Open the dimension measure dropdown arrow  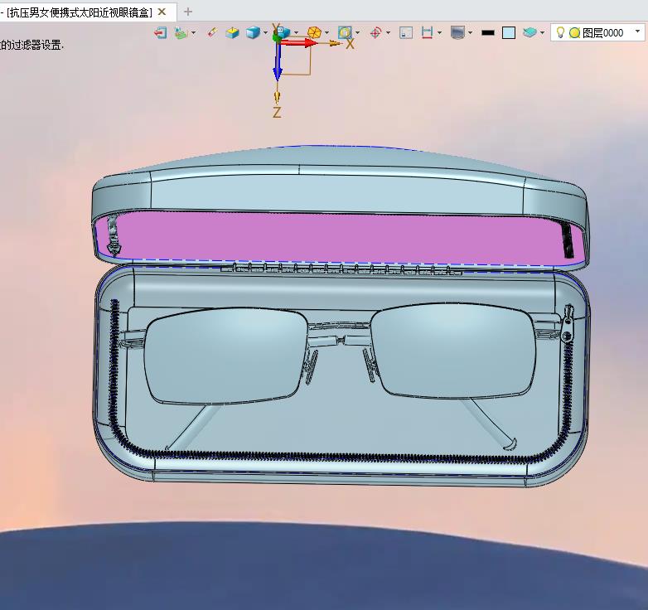pos(439,32)
